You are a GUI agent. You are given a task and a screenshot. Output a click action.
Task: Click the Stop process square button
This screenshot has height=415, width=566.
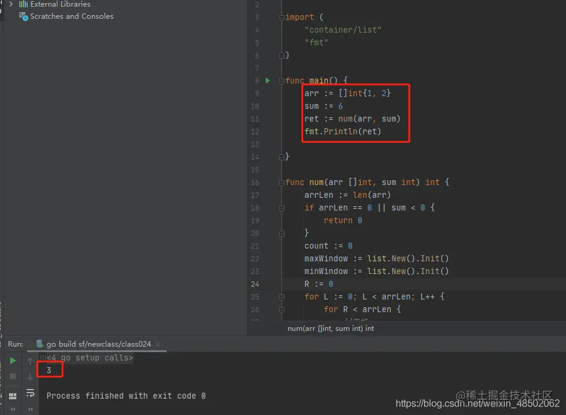13,376
